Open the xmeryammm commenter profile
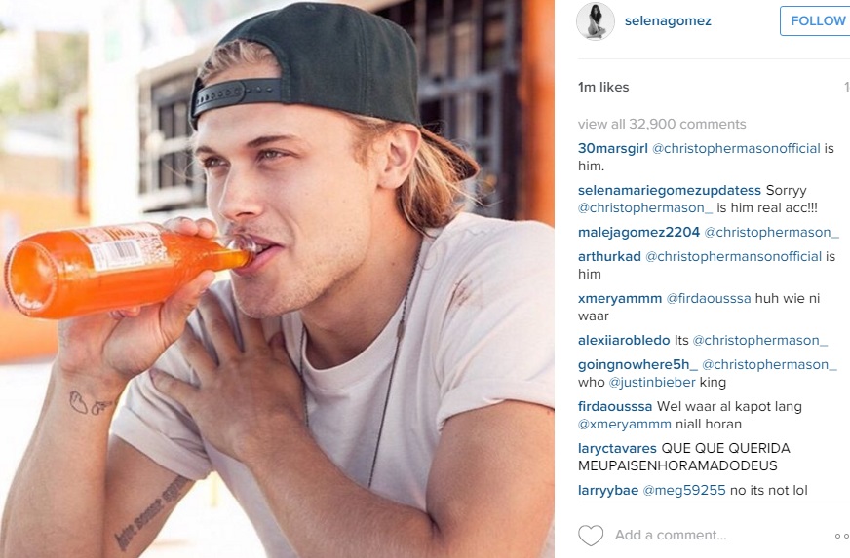Viewport: 850px width, 558px height. pos(620,299)
